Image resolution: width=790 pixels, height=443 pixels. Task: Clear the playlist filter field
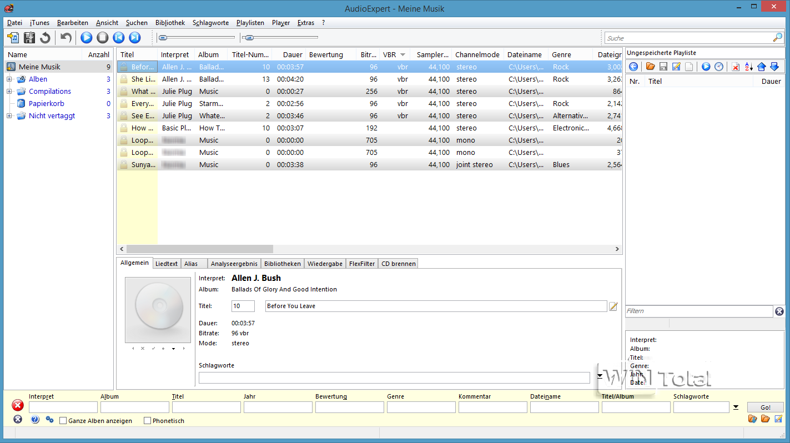click(779, 311)
